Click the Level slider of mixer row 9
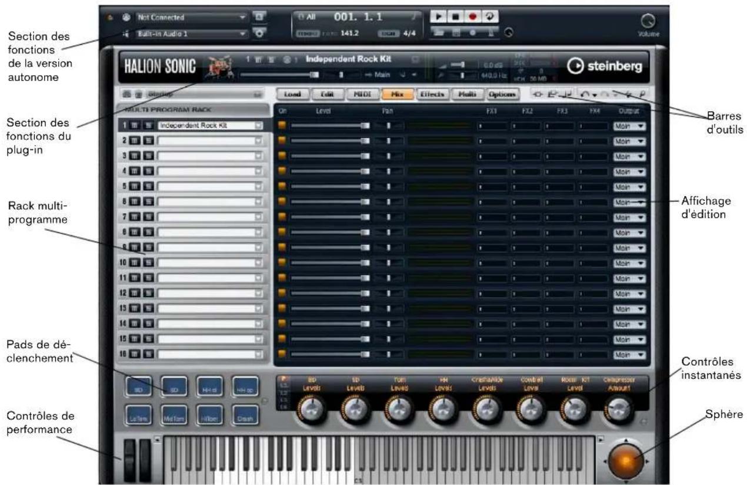This screenshot has width=747, height=485. 330,247
